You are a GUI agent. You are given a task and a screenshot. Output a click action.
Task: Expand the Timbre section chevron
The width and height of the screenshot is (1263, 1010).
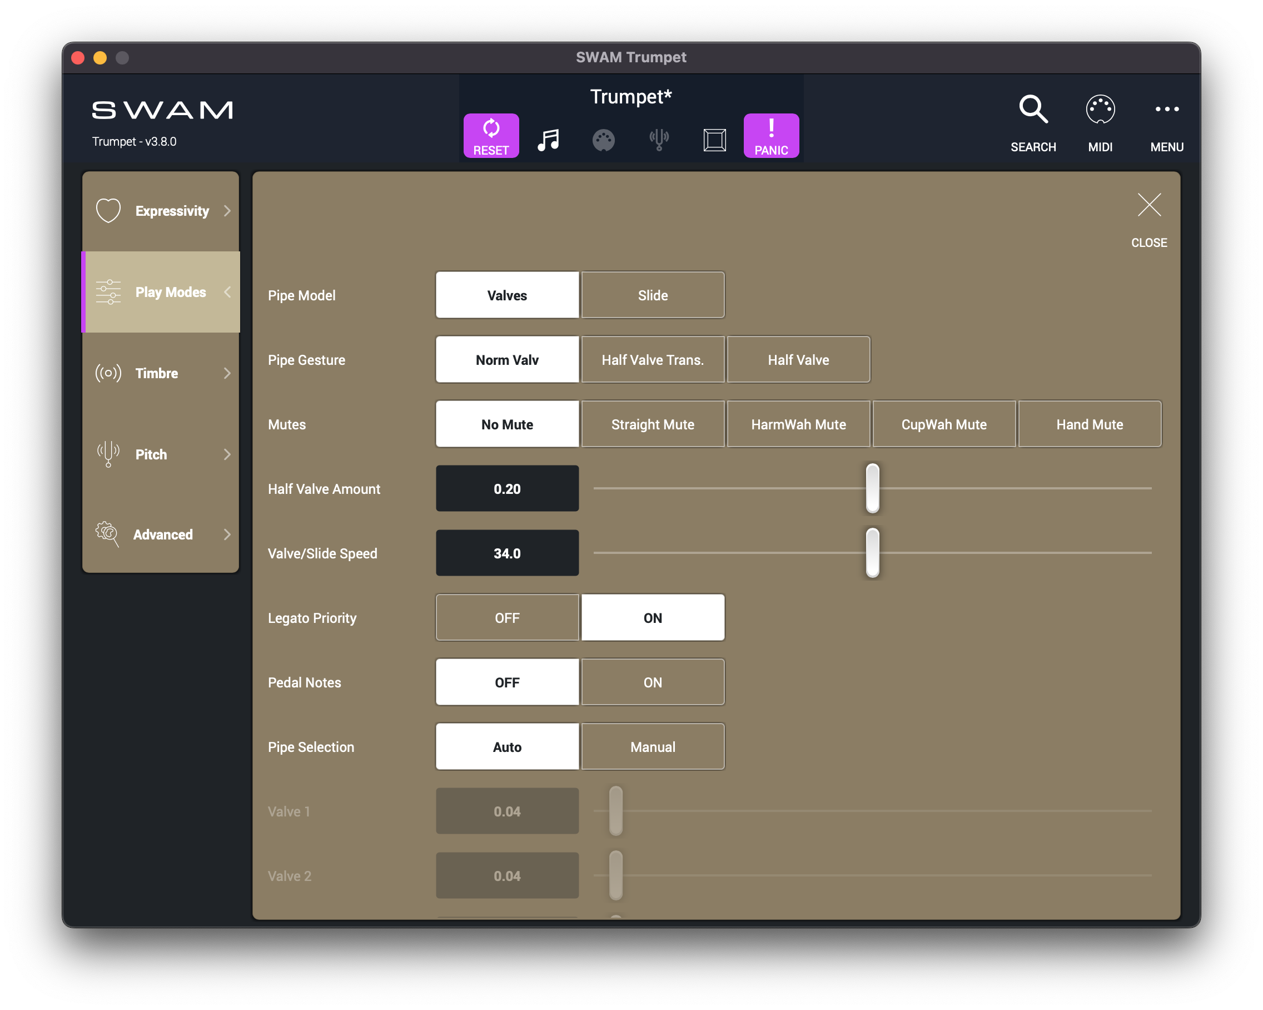coord(227,373)
